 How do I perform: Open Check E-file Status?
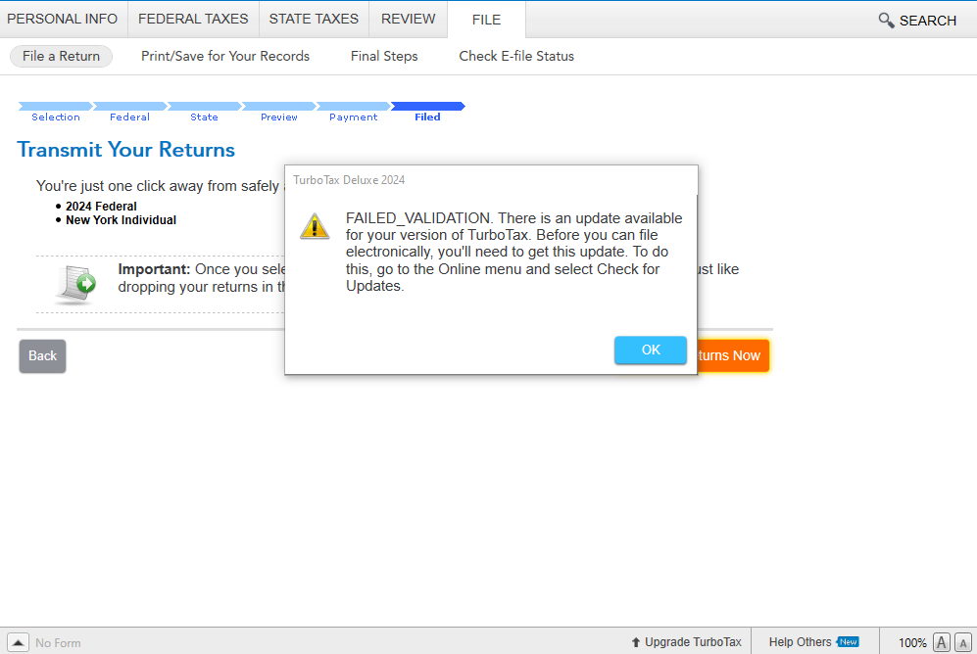pos(515,56)
